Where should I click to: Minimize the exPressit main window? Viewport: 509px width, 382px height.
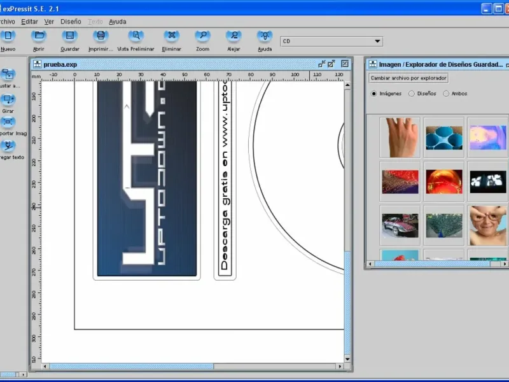tap(486, 8)
